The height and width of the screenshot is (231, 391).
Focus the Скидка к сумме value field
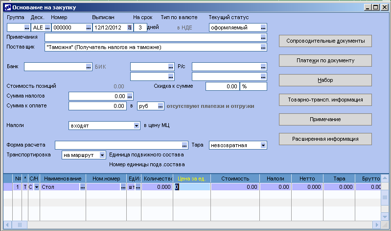pos(223,86)
